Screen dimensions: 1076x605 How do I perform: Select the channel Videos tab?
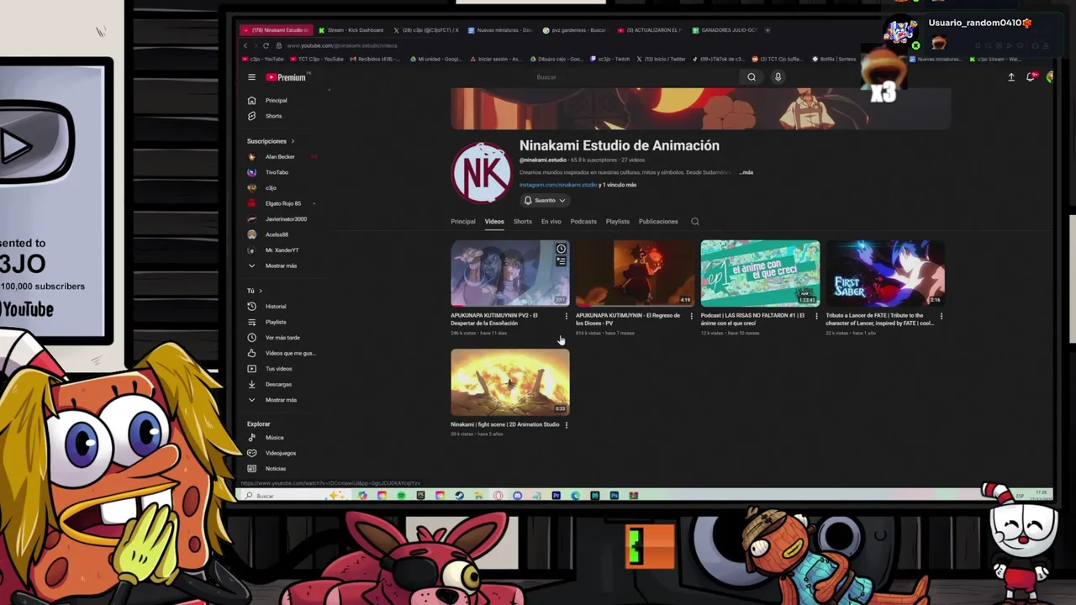(494, 222)
